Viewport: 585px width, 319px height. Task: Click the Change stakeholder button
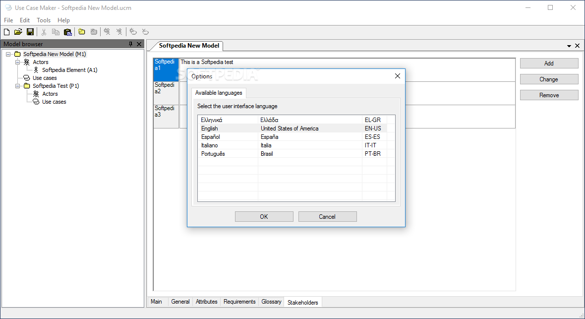click(x=549, y=79)
